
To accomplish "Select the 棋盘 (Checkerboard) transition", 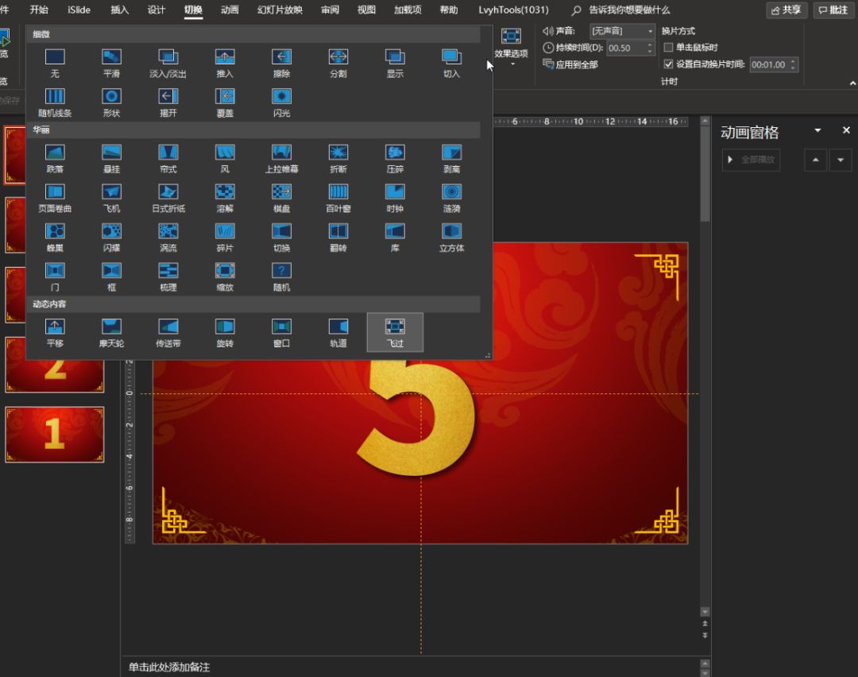I will click(x=282, y=198).
